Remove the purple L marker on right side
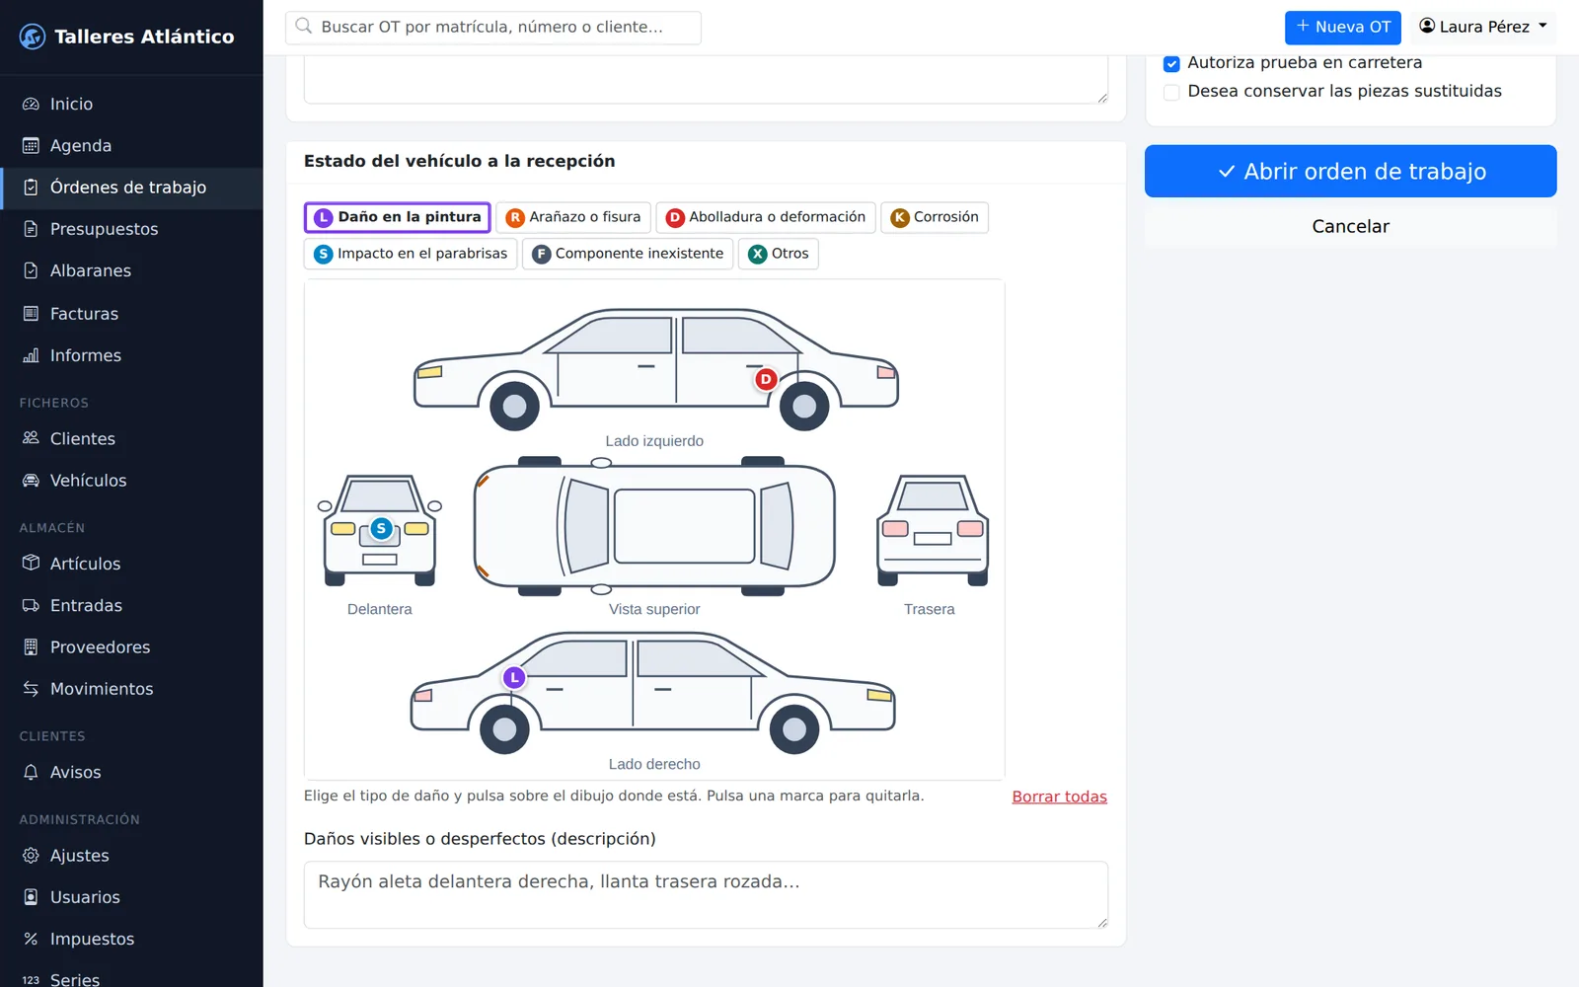Screen dimensions: 1579x987 coord(514,678)
